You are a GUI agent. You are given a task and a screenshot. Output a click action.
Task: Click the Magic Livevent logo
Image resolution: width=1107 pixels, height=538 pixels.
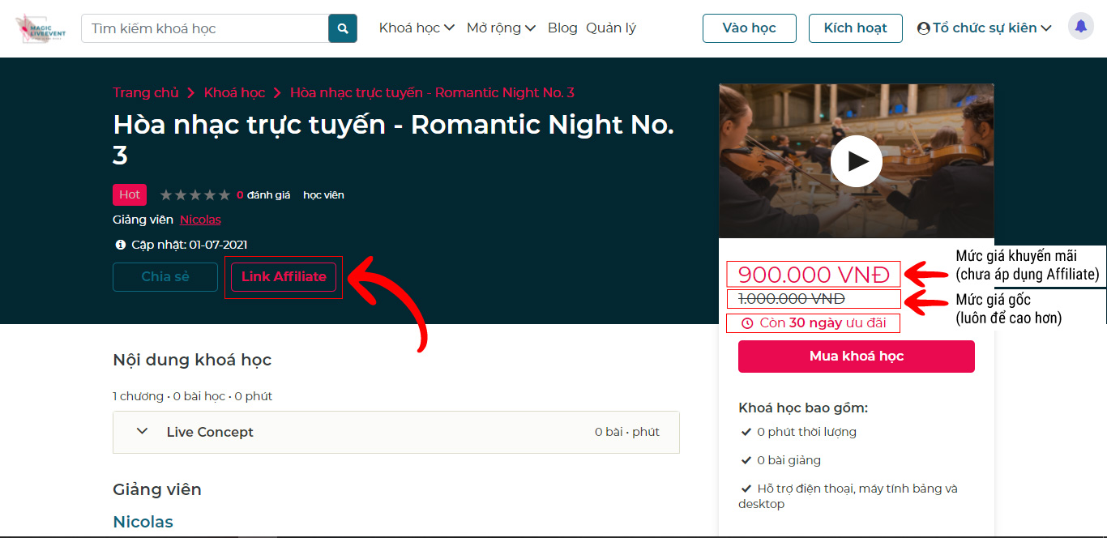click(38, 28)
